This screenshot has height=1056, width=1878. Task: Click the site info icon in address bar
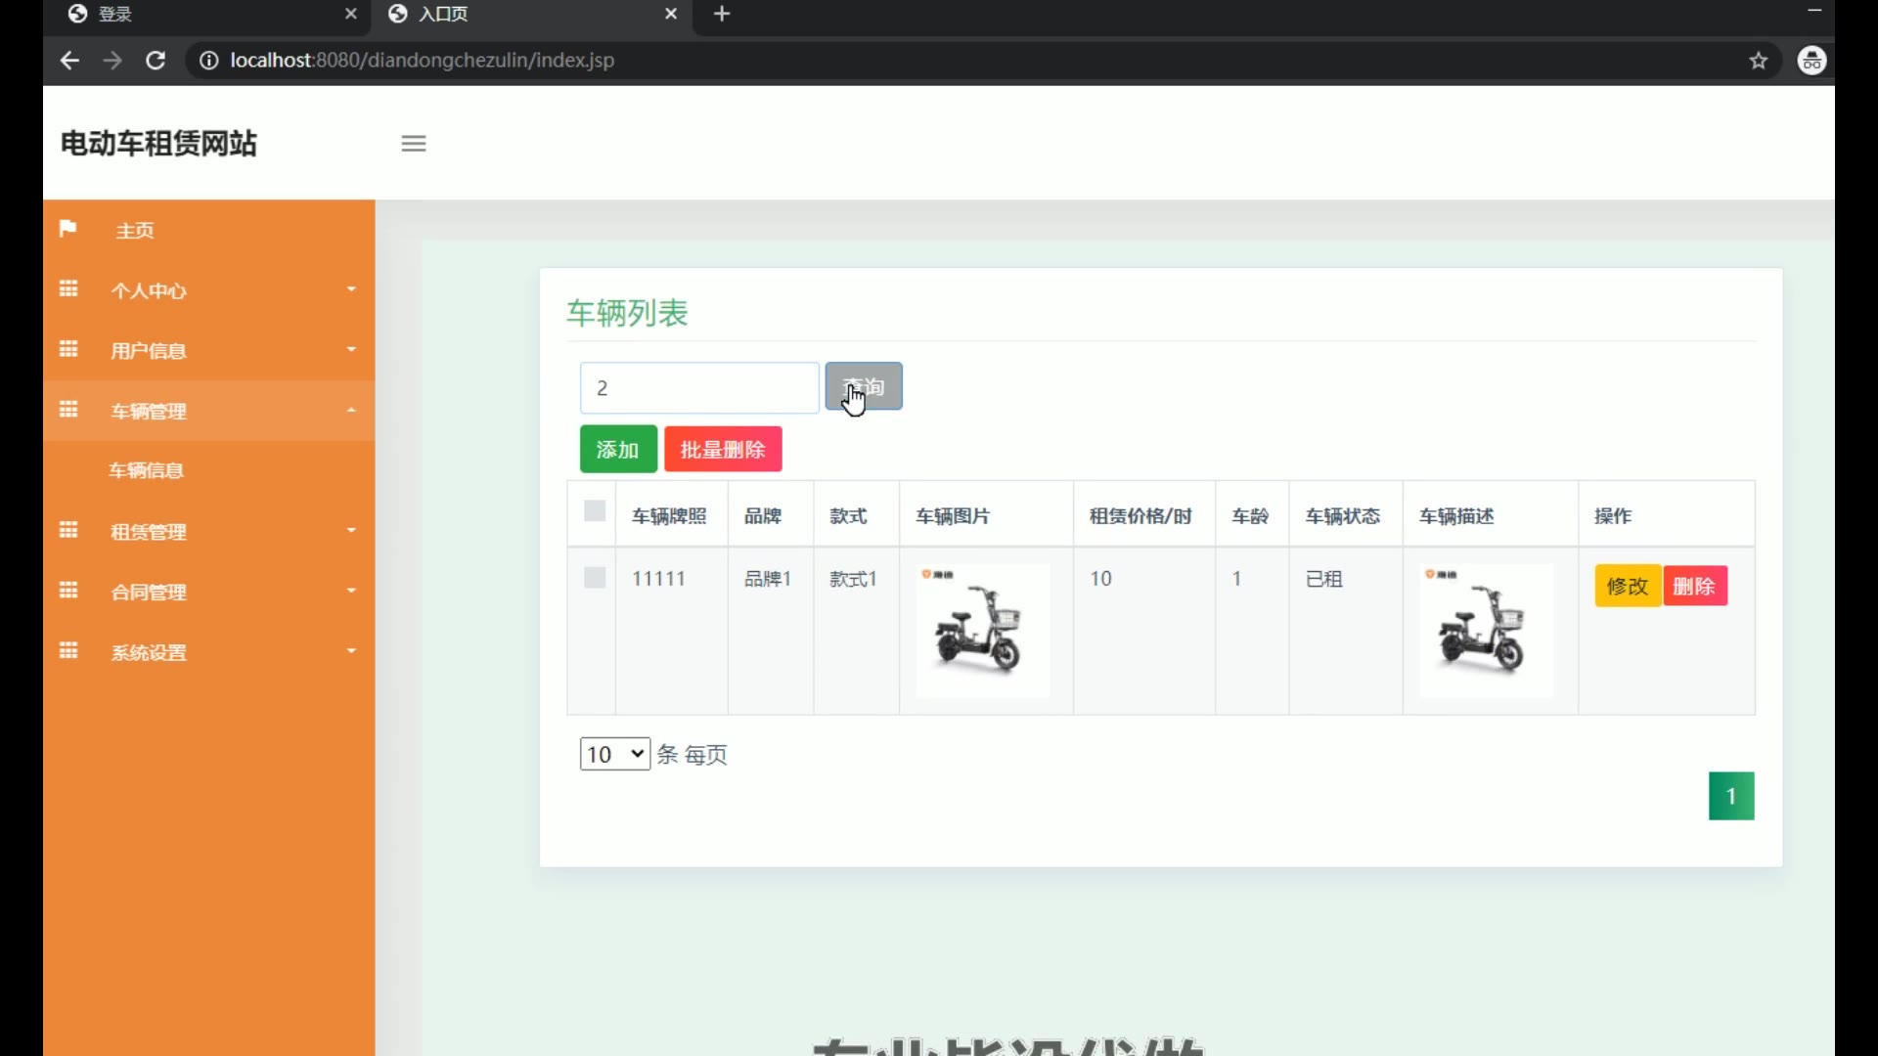(x=208, y=61)
